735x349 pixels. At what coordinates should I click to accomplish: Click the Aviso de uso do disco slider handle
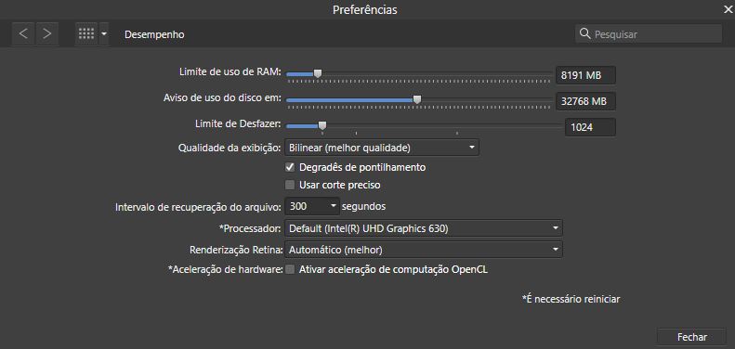pyautogui.click(x=416, y=99)
